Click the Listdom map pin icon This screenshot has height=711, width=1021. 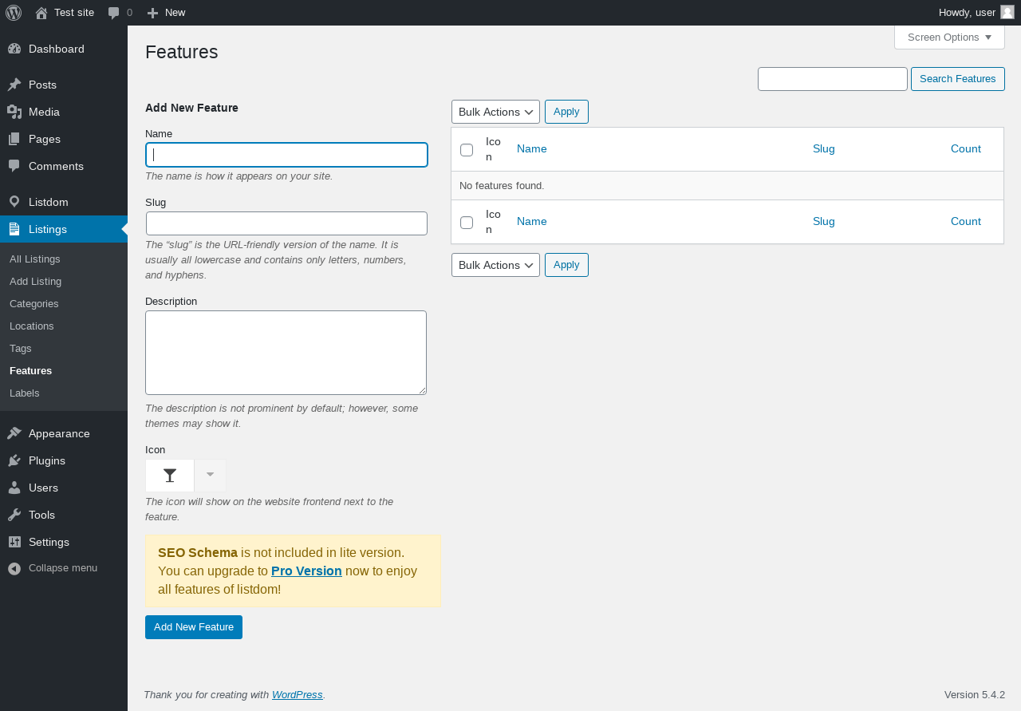[x=14, y=202]
